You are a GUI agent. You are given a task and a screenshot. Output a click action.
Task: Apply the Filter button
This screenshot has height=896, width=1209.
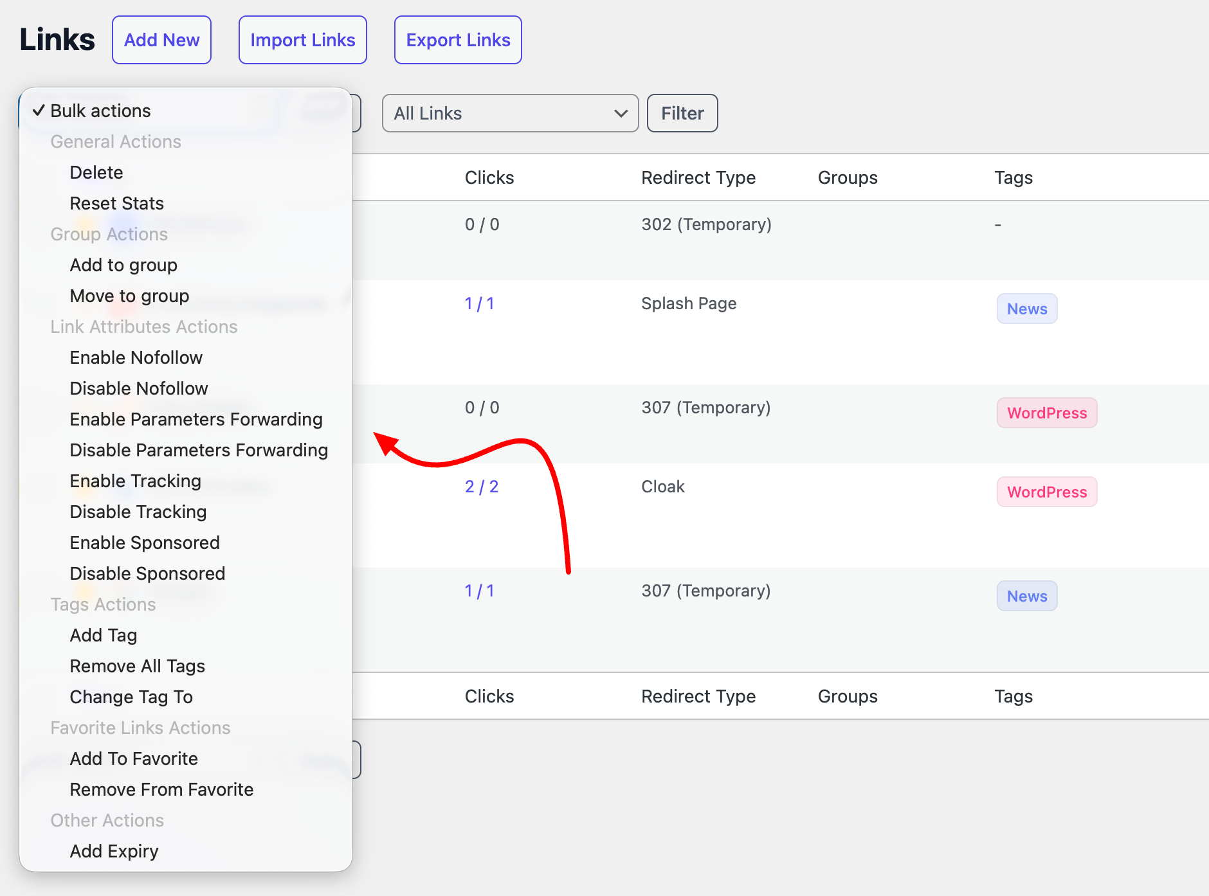coord(682,113)
